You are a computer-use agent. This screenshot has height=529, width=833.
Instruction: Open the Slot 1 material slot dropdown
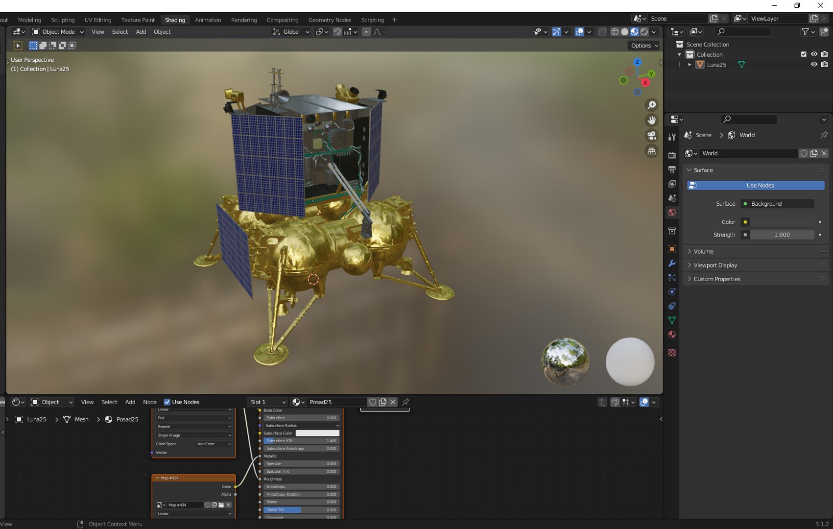point(267,402)
